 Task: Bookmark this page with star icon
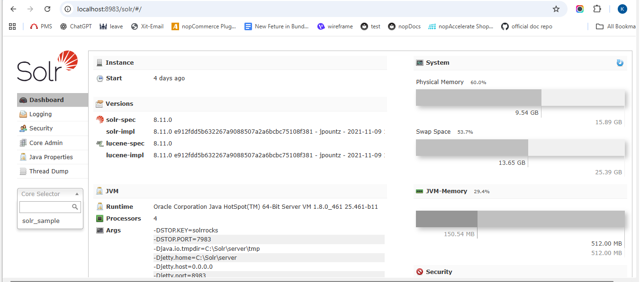click(556, 9)
